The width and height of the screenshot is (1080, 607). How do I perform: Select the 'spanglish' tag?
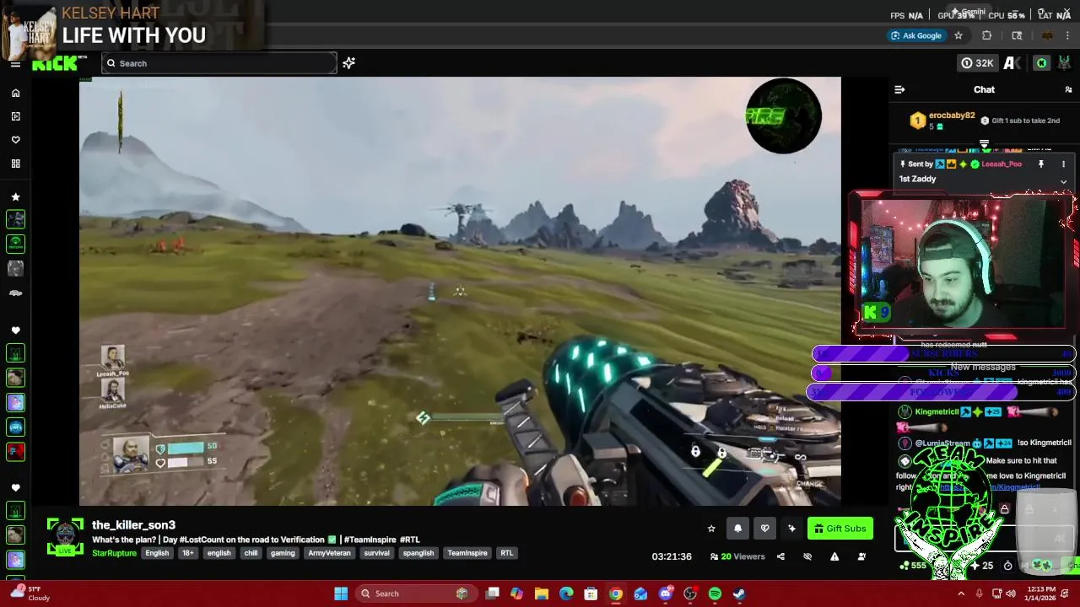point(418,553)
